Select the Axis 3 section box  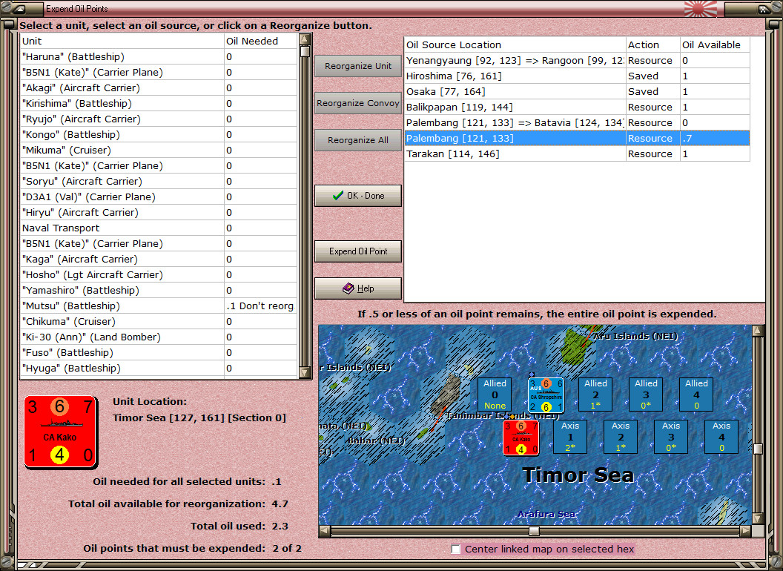(x=670, y=437)
